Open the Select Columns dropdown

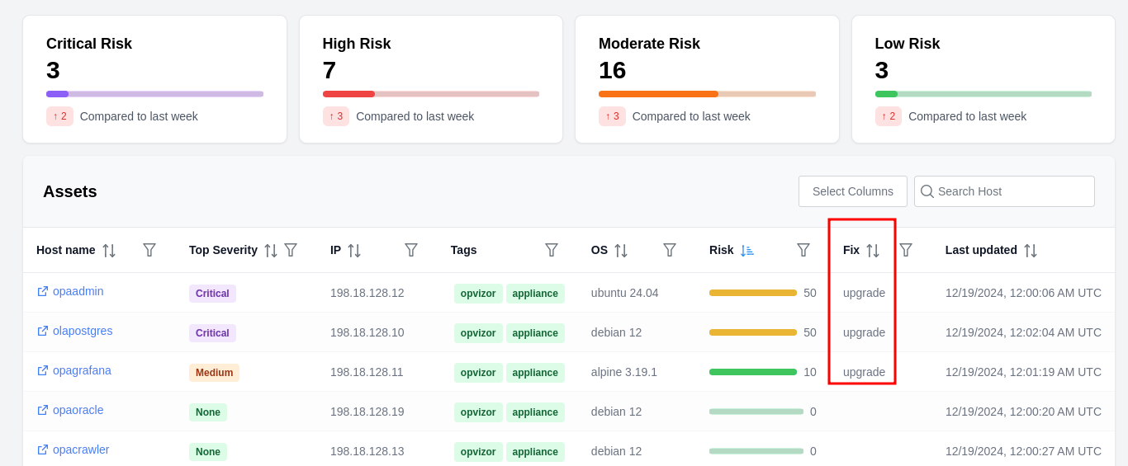[852, 191]
